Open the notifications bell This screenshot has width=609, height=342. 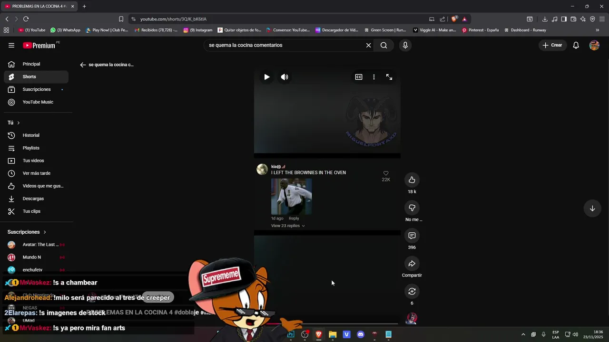pyautogui.click(x=576, y=45)
